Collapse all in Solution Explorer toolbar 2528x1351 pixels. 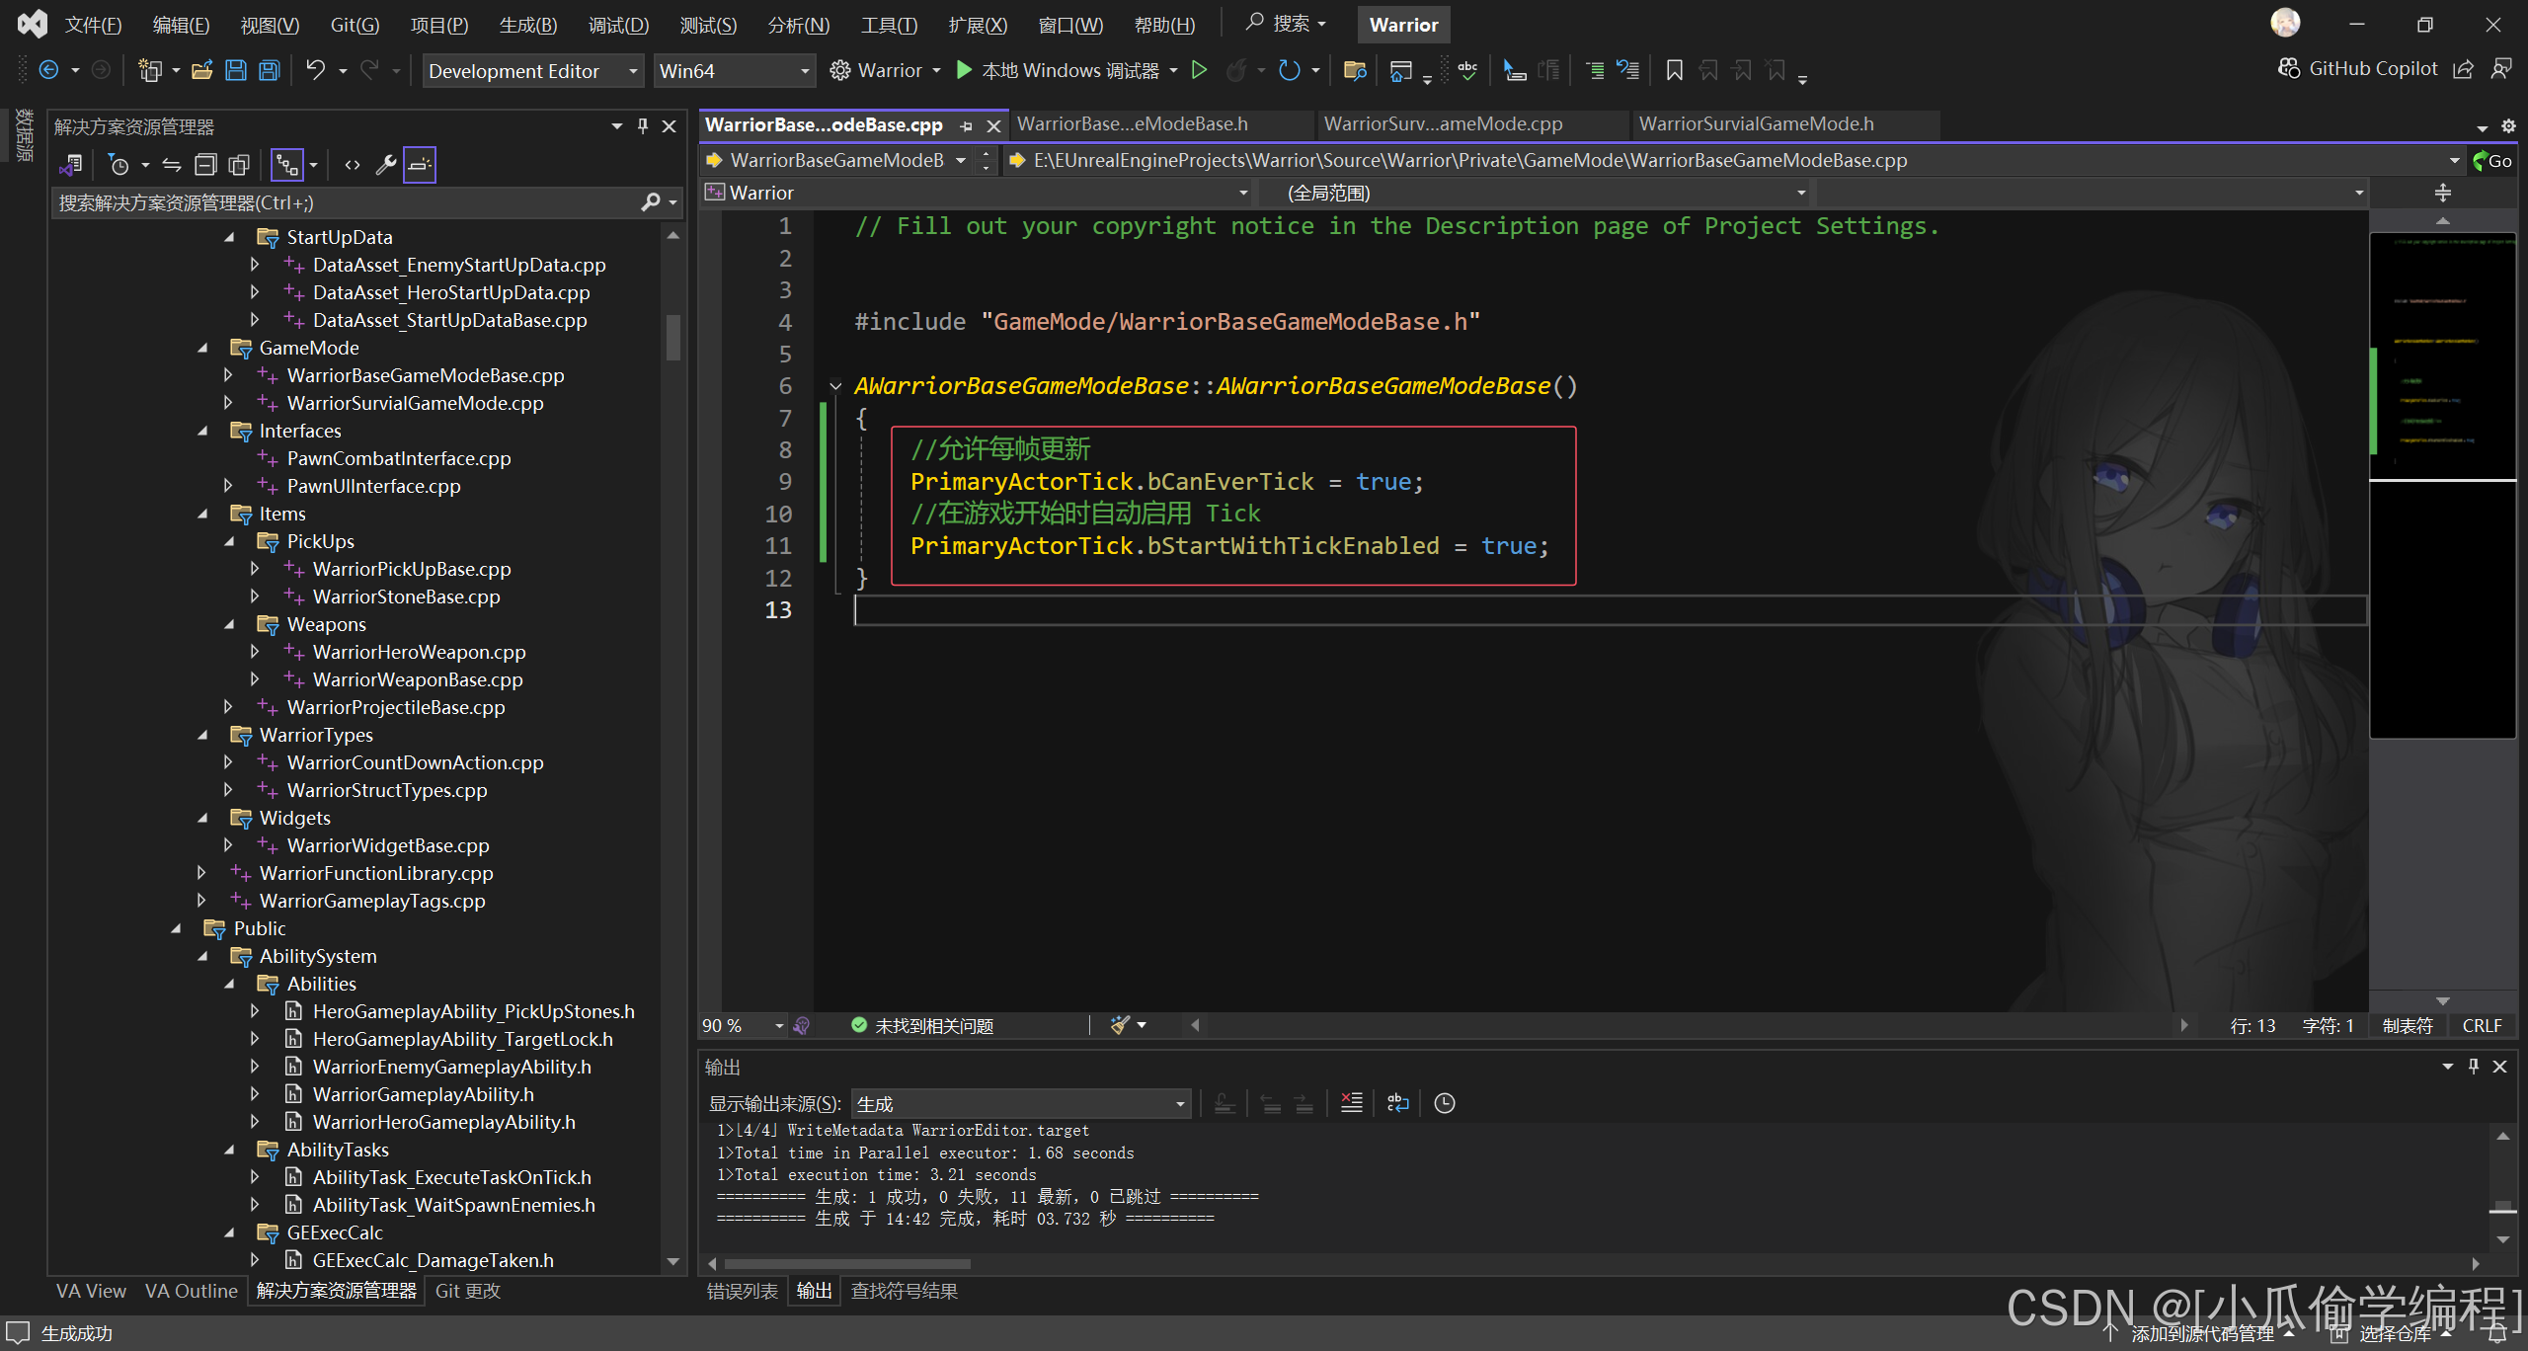[x=205, y=165]
